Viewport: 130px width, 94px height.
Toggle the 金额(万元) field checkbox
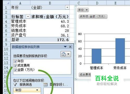tap(15, 70)
